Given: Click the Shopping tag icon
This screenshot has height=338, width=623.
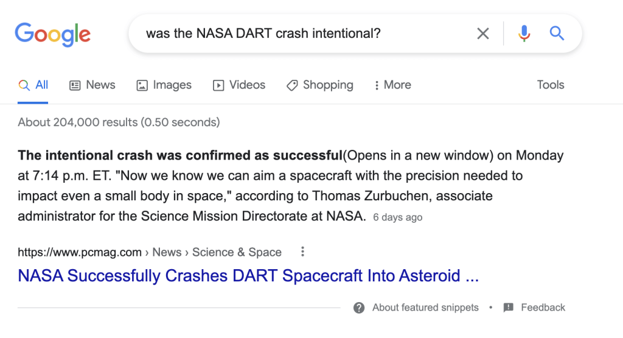Looking at the screenshot, I should pos(292,85).
